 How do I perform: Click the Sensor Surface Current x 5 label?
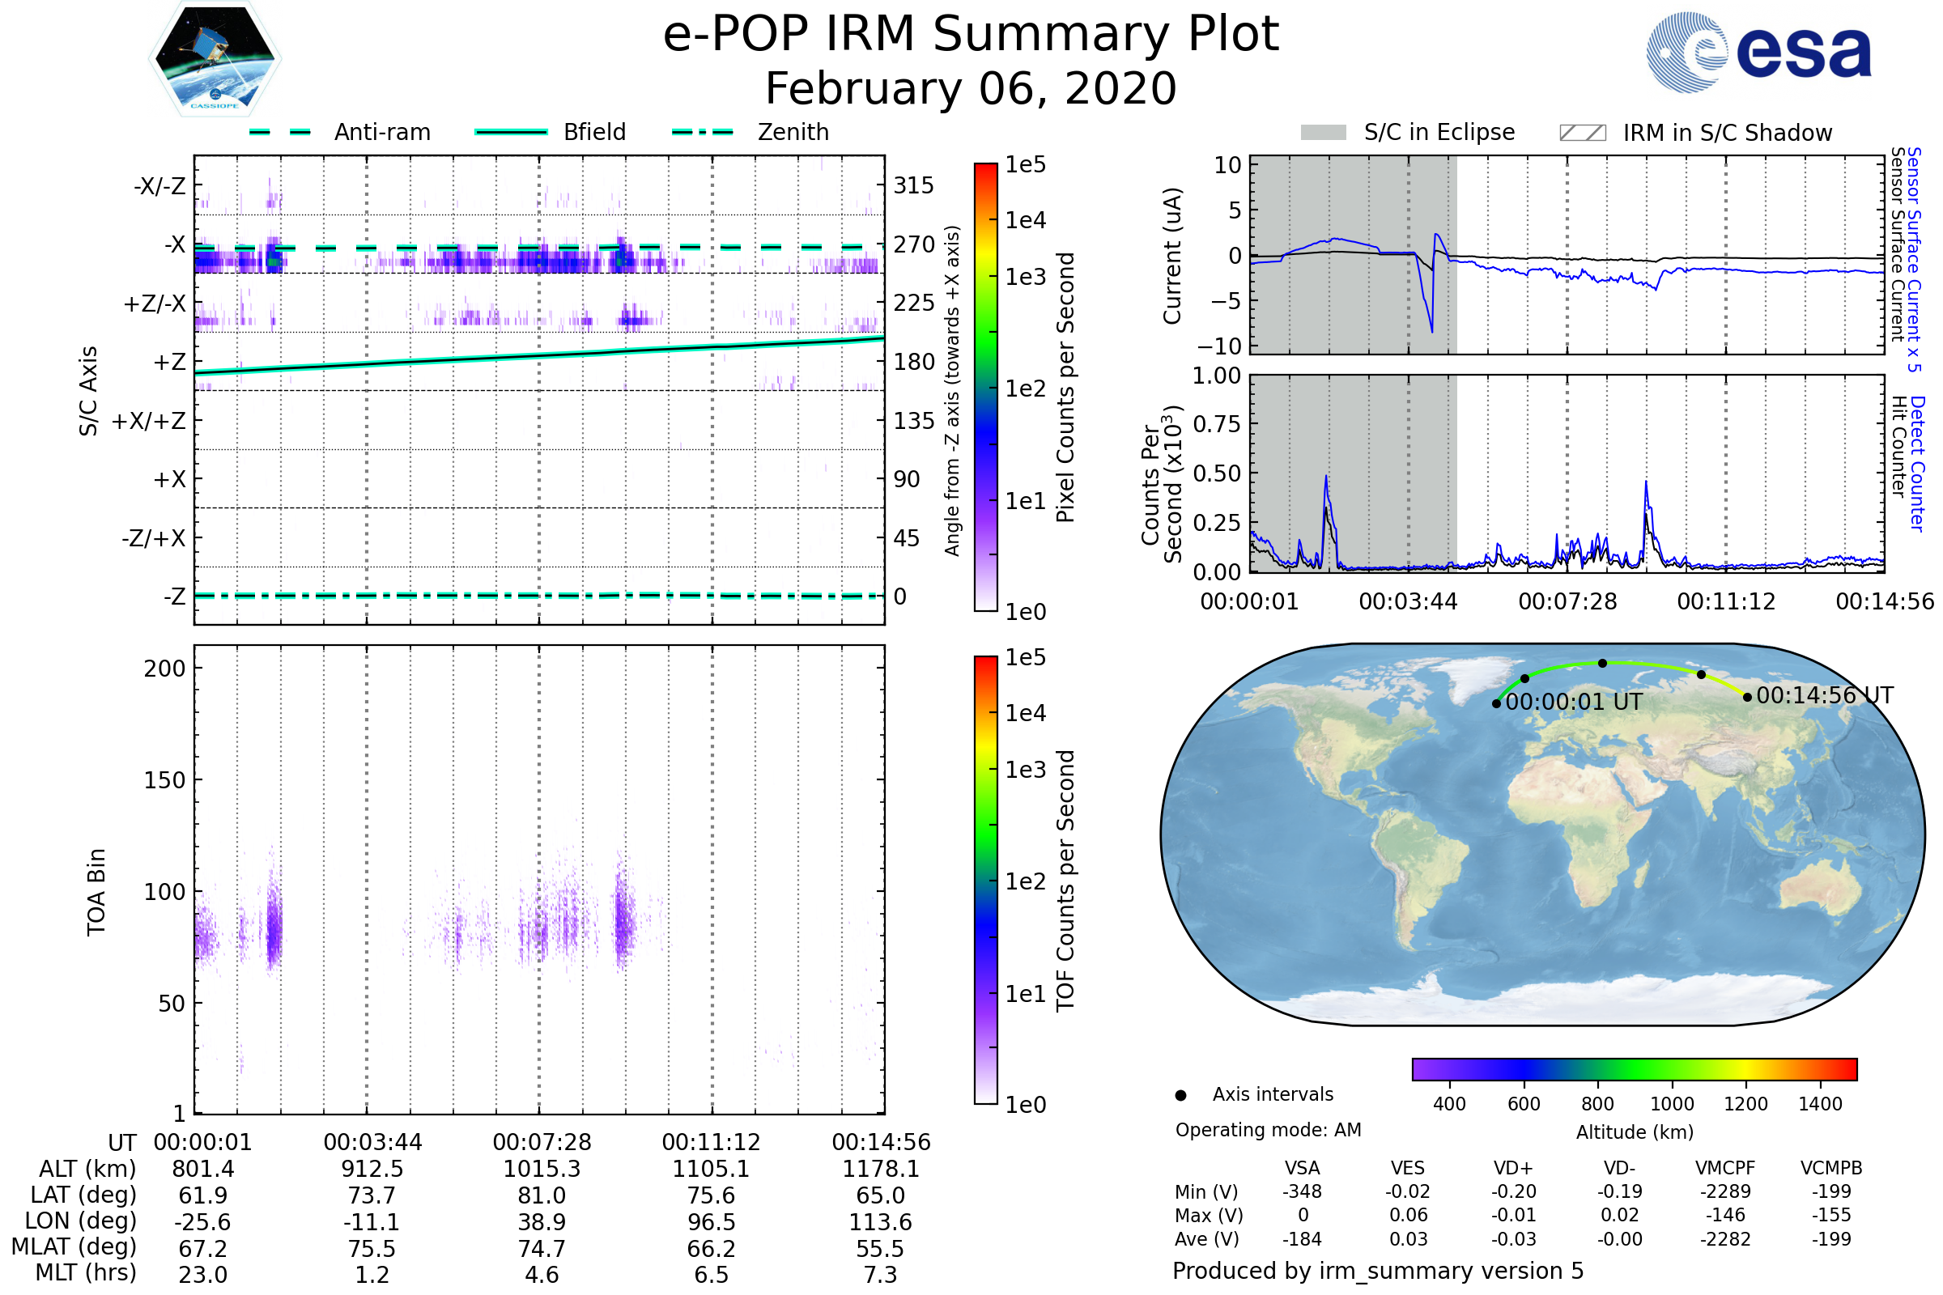[1913, 259]
